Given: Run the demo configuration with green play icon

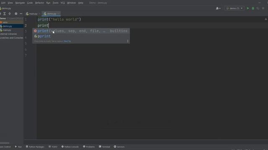Looking at the screenshot, I should (x=248, y=8).
